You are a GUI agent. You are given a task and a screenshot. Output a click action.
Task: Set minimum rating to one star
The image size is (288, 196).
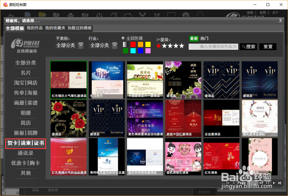[x=158, y=46]
